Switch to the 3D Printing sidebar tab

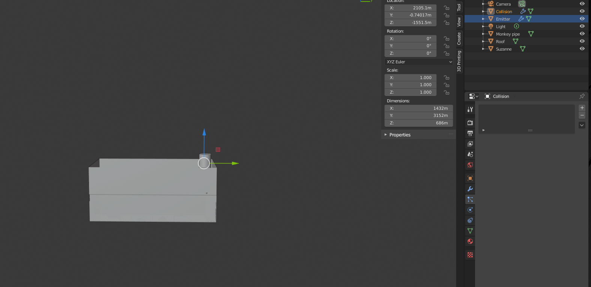459,61
